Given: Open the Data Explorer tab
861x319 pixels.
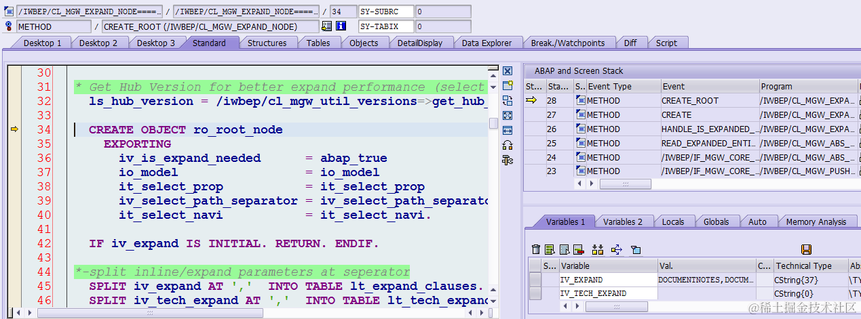Looking at the screenshot, I should 486,43.
